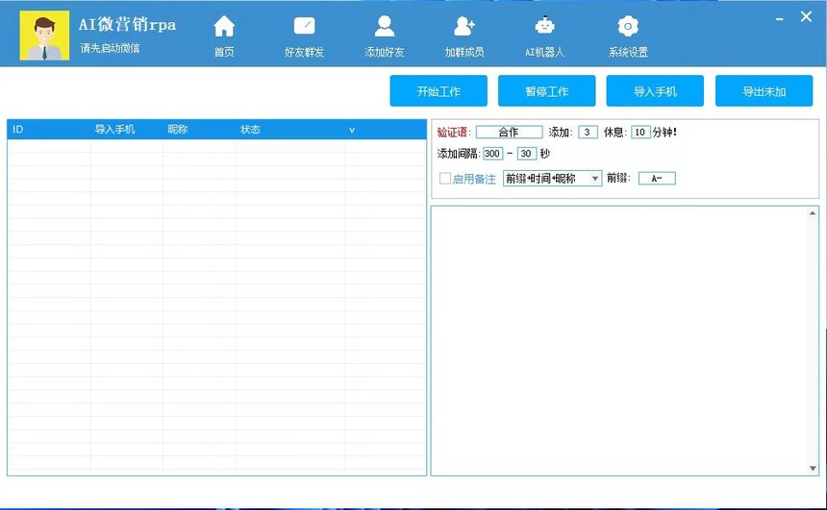Image resolution: width=827 pixels, height=510 pixels.
Task: Click the v column header in table
Action: coord(352,130)
